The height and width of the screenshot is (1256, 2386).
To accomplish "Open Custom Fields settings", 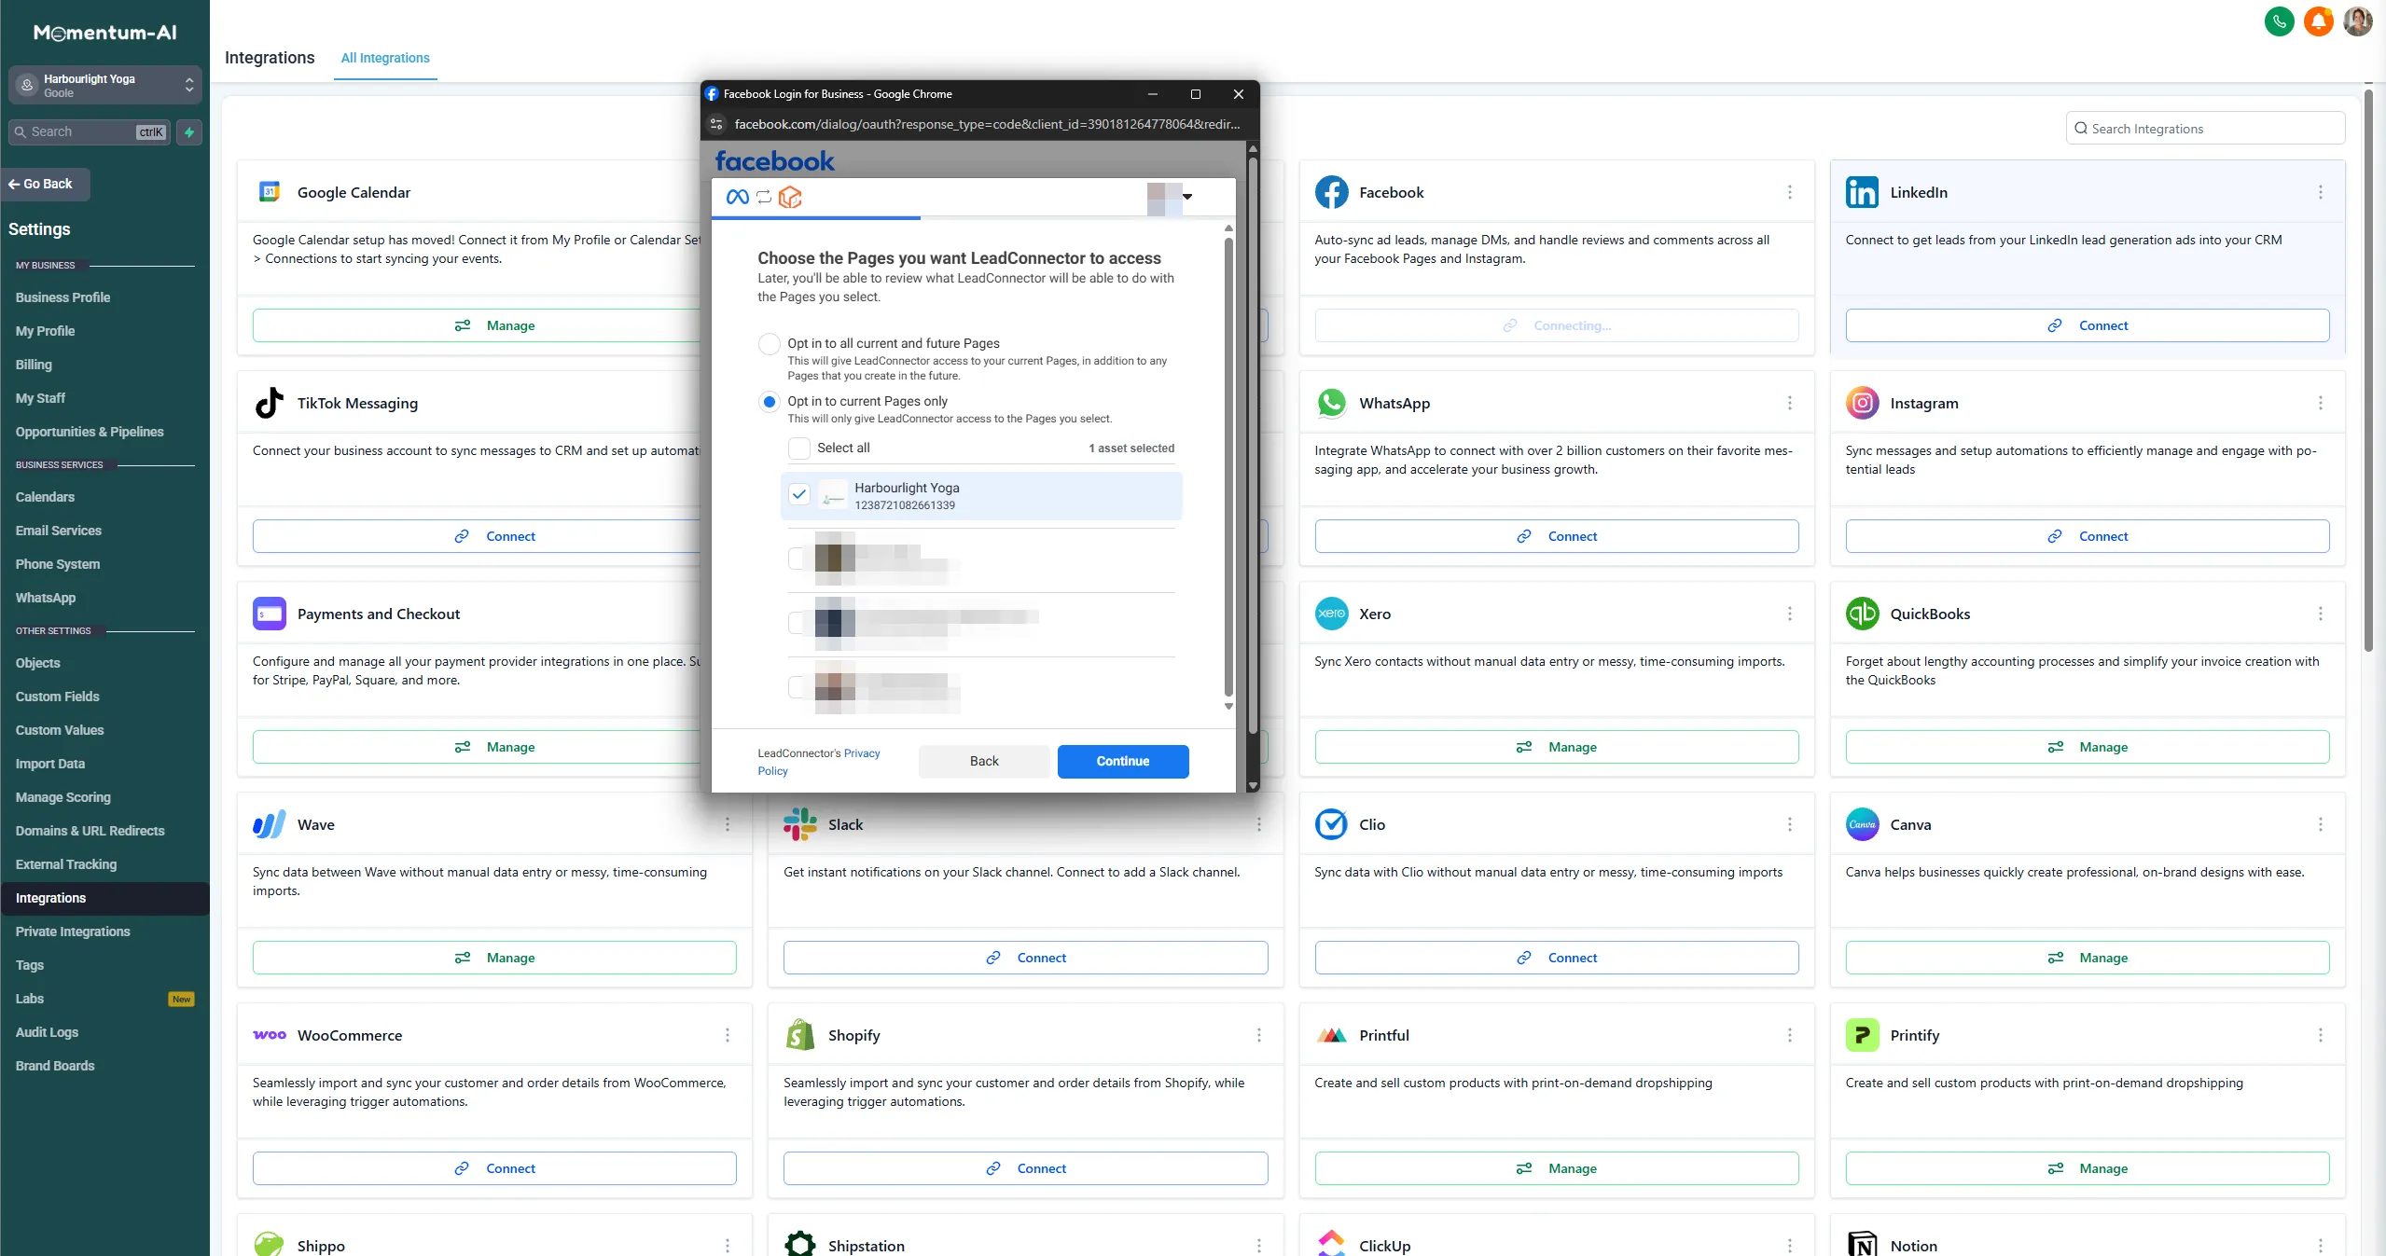I will tap(57, 697).
